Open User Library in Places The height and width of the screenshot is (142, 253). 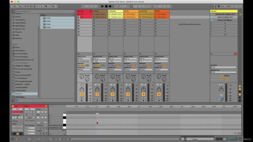point(20,50)
